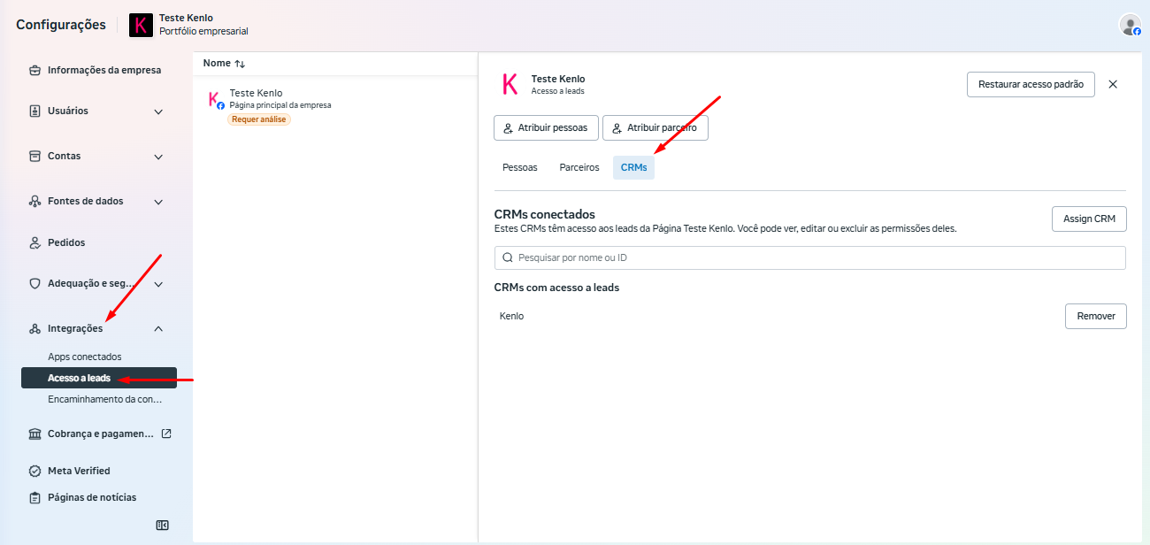Screen dimensions: 1150x545
Task: Click the Meta Verified badge icon
Action: click(34, 471)
